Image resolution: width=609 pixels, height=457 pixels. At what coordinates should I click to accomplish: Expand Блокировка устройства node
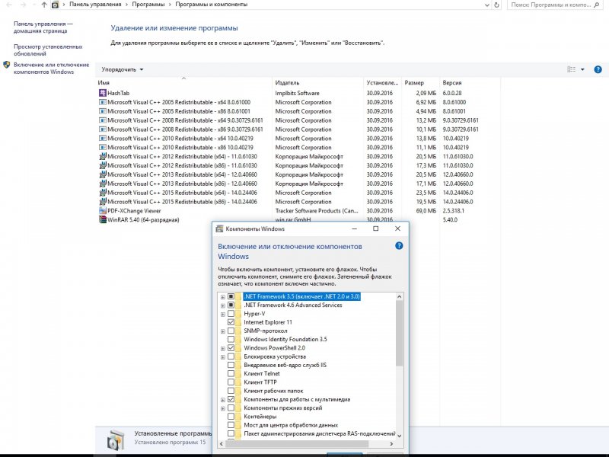pyautogui.click(x=223, y=356)
